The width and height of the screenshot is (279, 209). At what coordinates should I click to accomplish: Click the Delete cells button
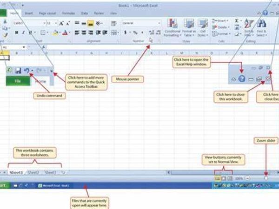pos(220,27)
